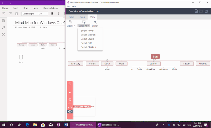Click the Adrastea moon text
This screenshot has height=128, width=211.
(x=163, y=69)
